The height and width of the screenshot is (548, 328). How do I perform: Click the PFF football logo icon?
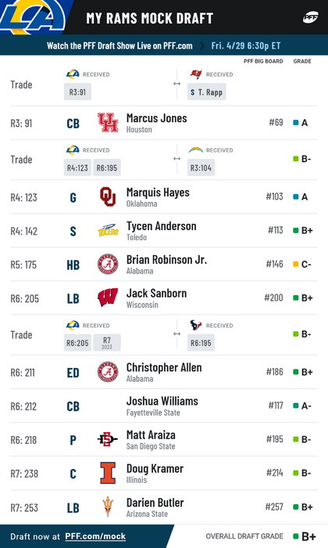[310, 17]
